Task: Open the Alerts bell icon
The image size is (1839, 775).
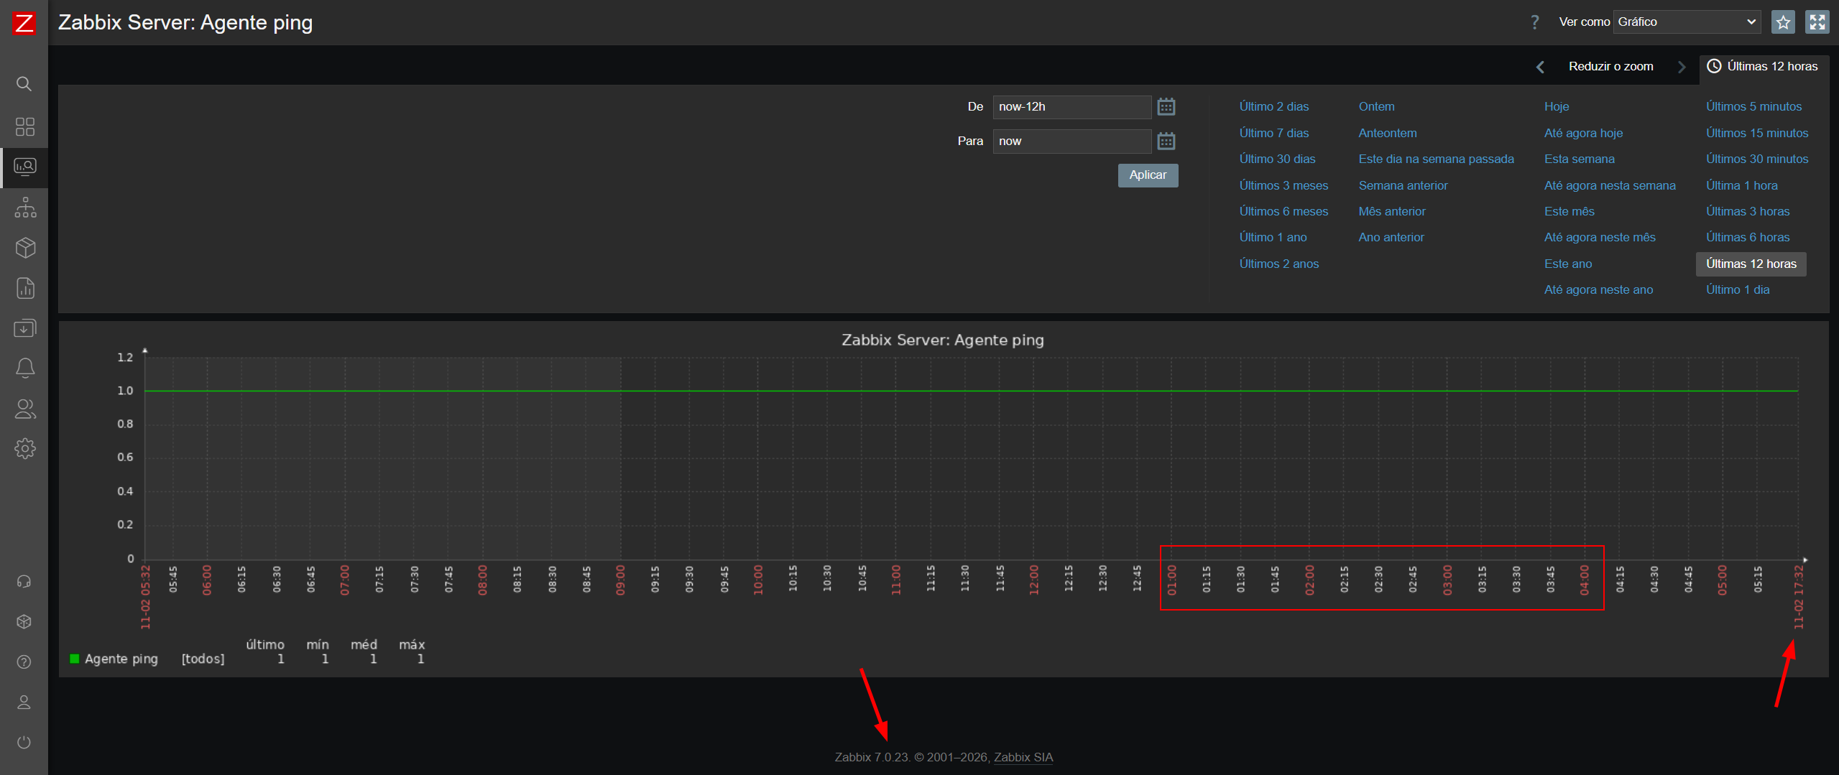Action: tap(24, 368)
